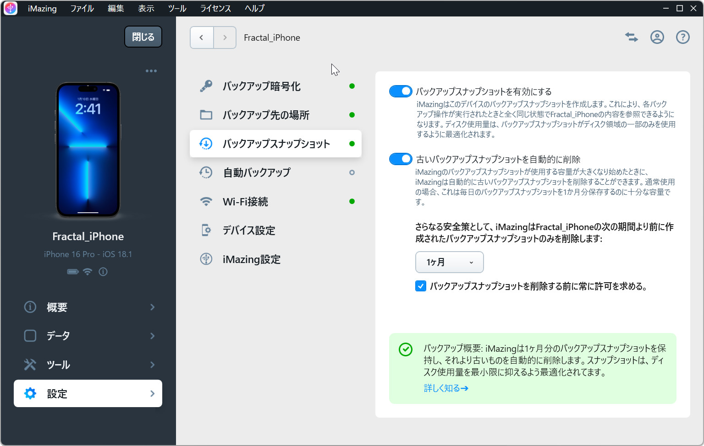Select 自動バックアップ settings entry

275,172
